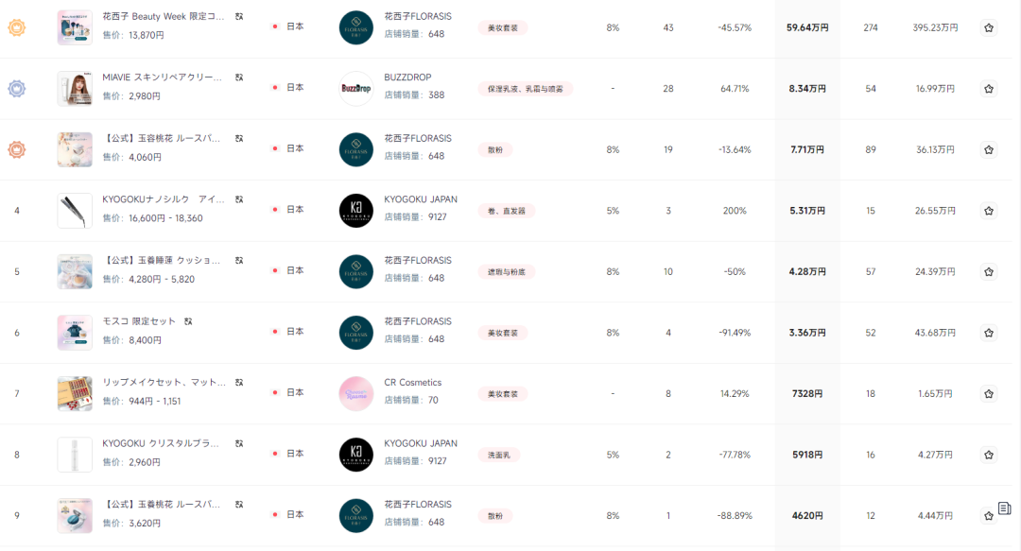Click the CR Cosmetics store name
Viewport: 1021px width, 551px height.
coord(412,383)
